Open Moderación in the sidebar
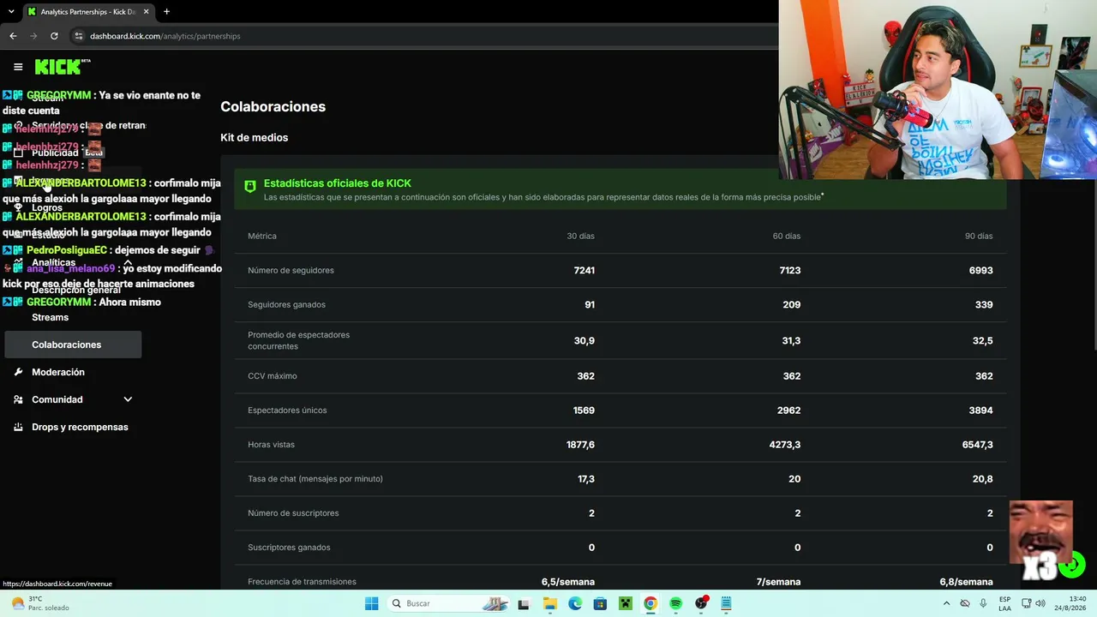Viewport: 1097px width, 617px height. [58, 372]
